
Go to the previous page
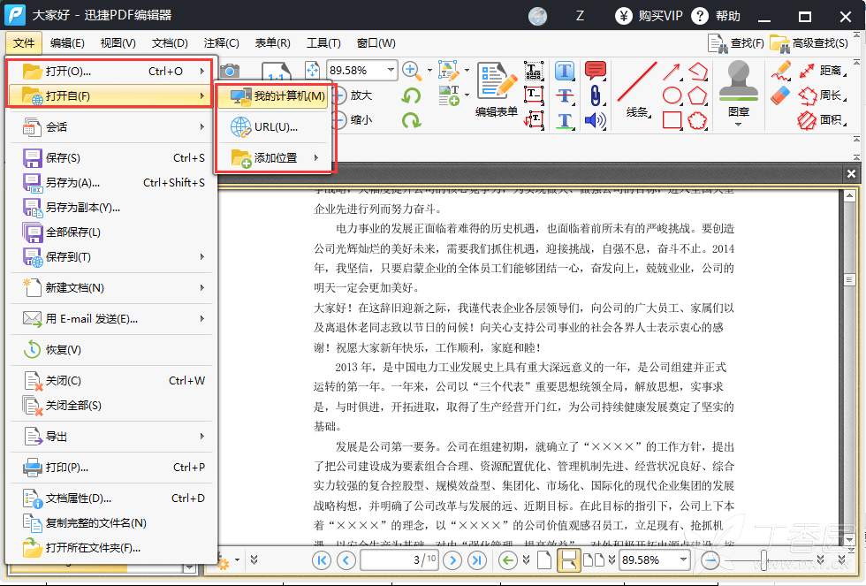pyautogui.click(x=346, y=560)
